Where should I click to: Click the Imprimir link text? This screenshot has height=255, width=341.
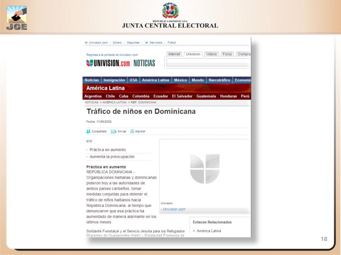[140, 131]
